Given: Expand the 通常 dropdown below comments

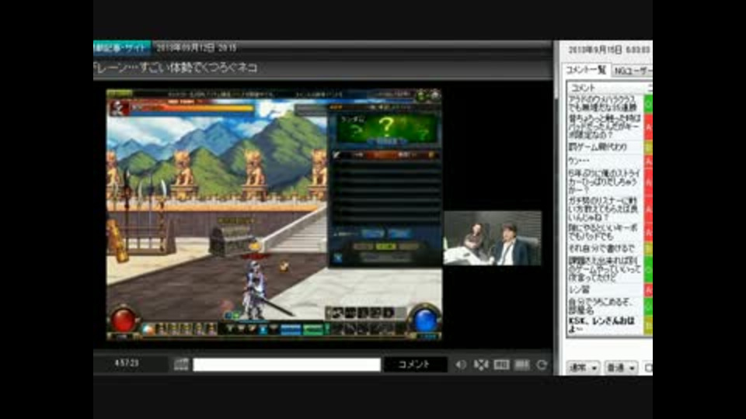Looking at the screenshot, I should (584, 368).
